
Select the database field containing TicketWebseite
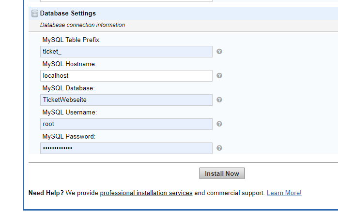click(x=126, y=100)
